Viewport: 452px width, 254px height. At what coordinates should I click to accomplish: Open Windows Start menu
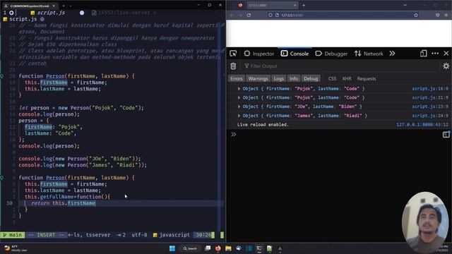pos(172,248)
